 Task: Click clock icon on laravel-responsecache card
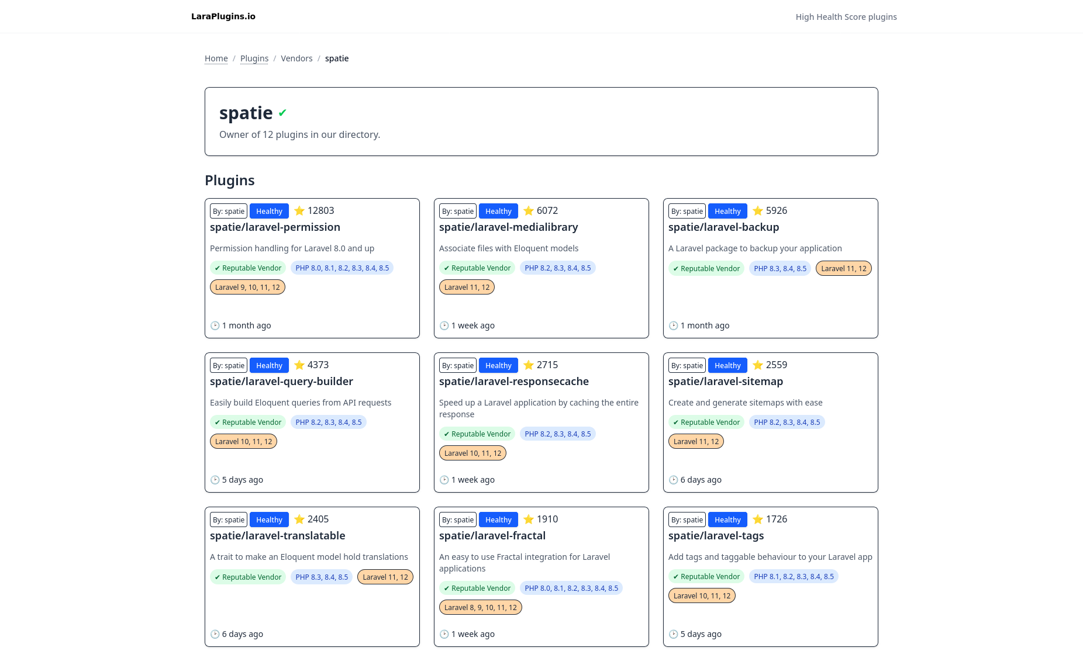[x=444, y=480]
